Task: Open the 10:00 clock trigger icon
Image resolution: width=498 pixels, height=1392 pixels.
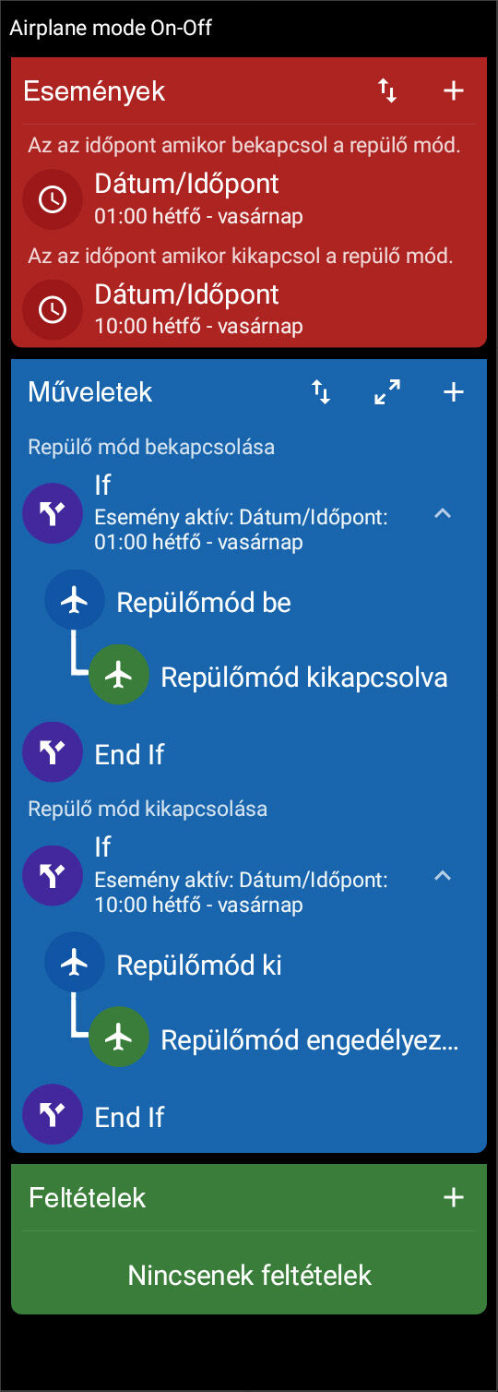Action: [52, 309]
